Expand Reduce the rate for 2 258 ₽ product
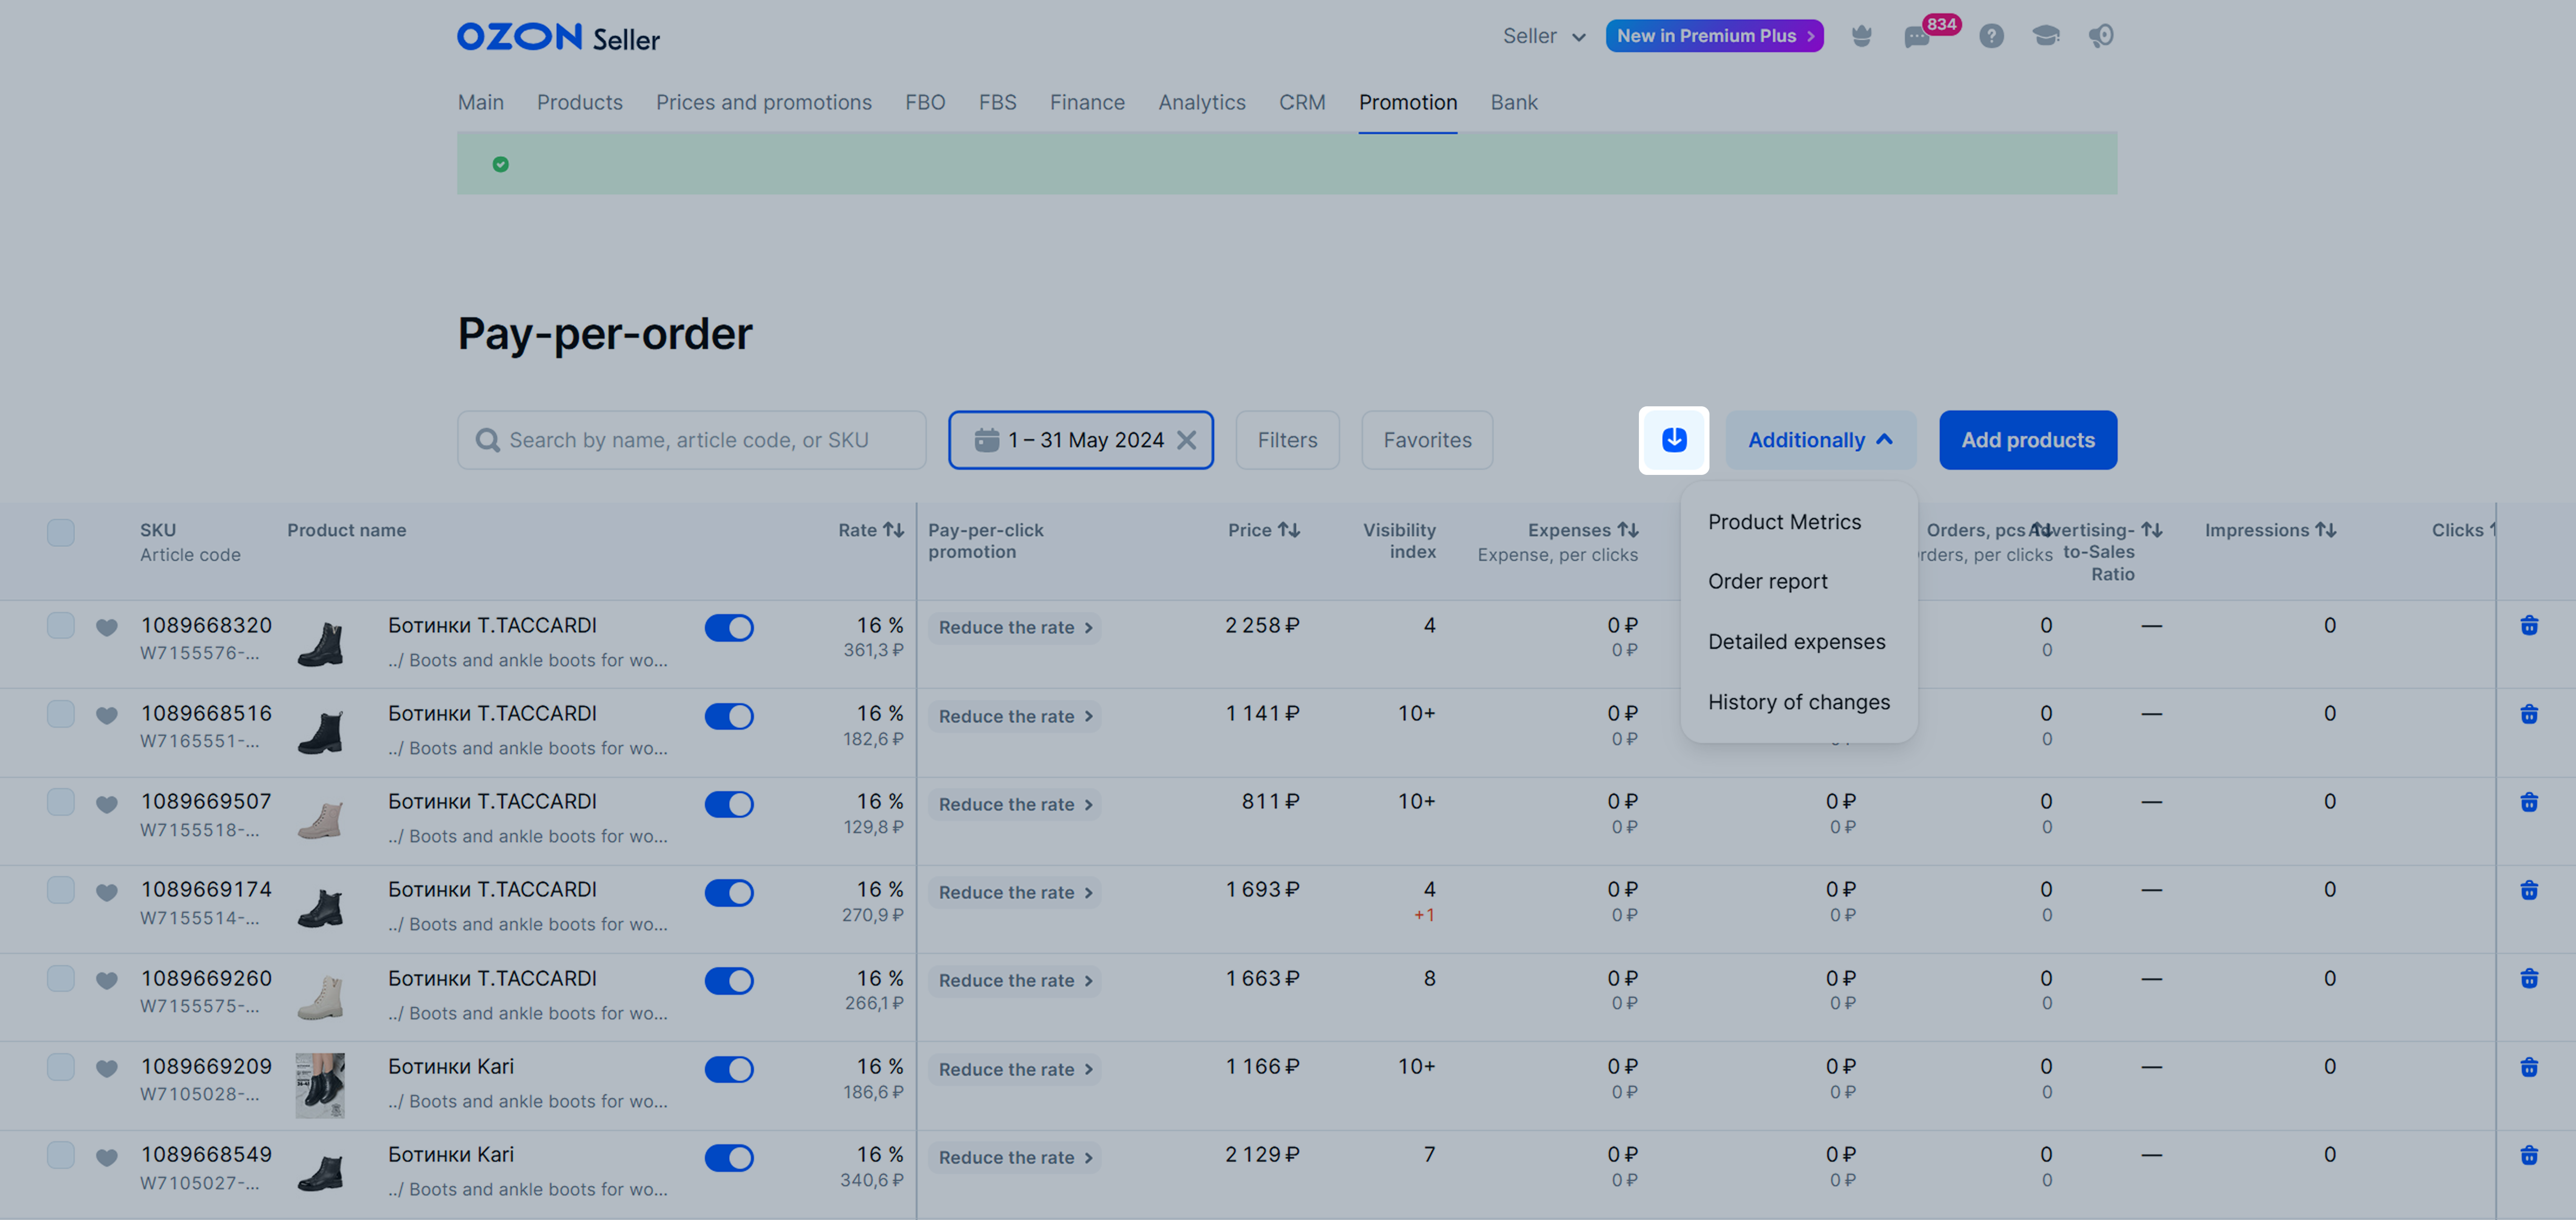2576x1220 pixels. [x=1014, y=627]
